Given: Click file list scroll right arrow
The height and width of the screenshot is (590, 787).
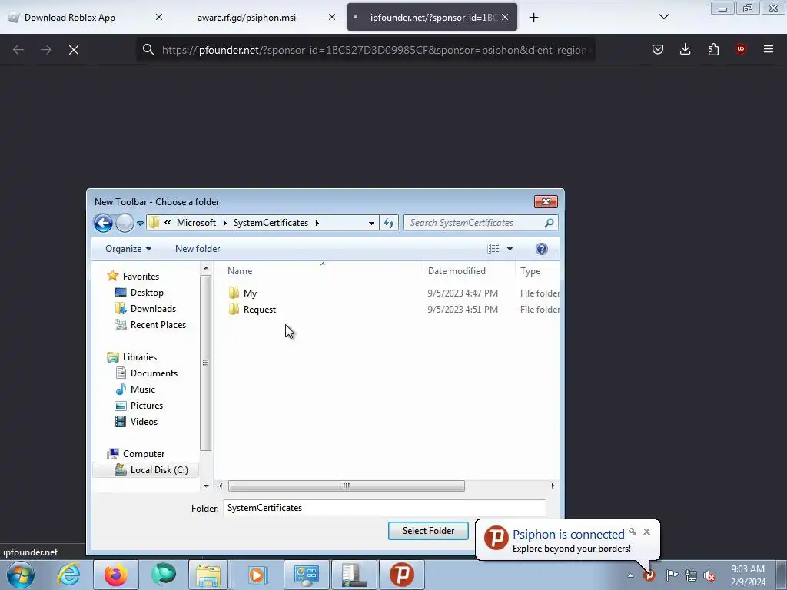Looking at the screenshot, I should 553,486.
